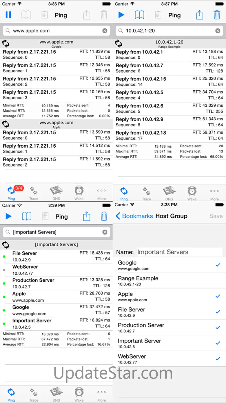Tap Save on the Host Group screen
This screenshot has height=403, width=226.
[x=216, y=216]
